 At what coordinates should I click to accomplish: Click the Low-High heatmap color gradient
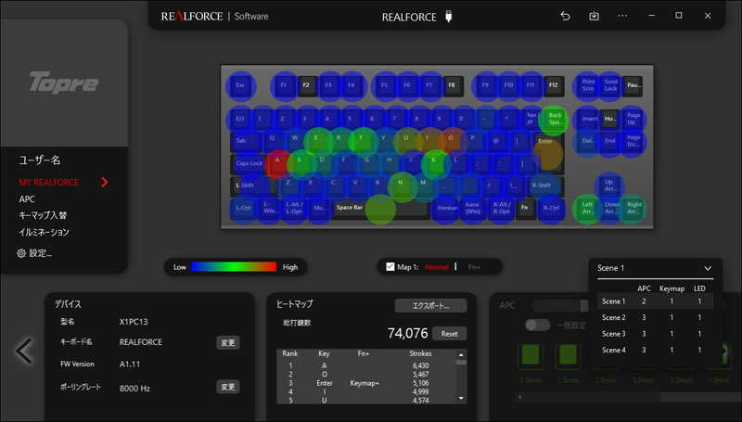234,267
